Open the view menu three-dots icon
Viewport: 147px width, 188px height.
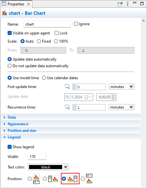[127, 4]
